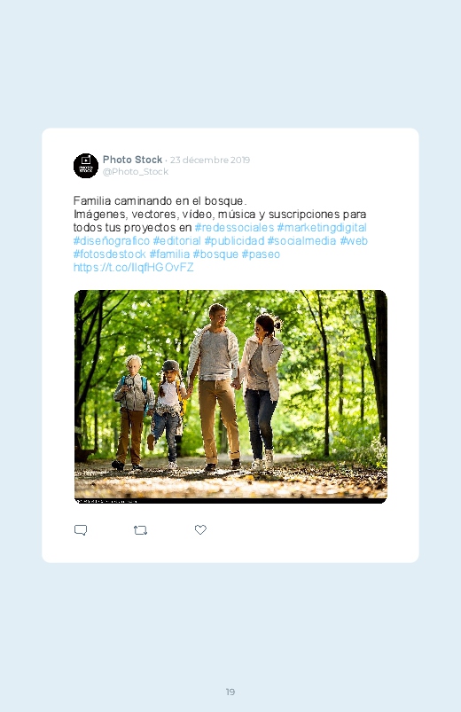Open the #diseñografico hashtag

click(112, 240)
